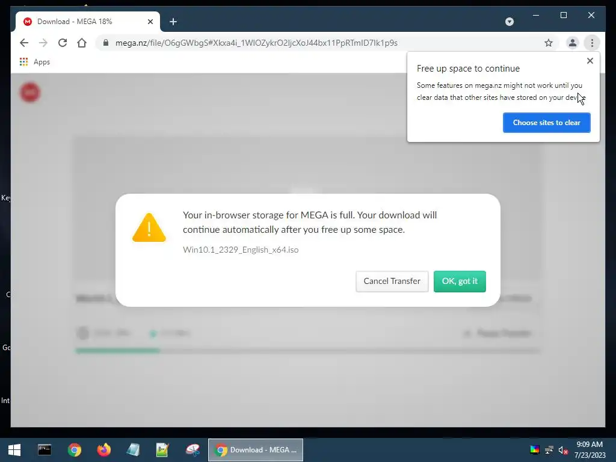
Task: Click the Chrome forward arrow
Action: coord(43,43)
